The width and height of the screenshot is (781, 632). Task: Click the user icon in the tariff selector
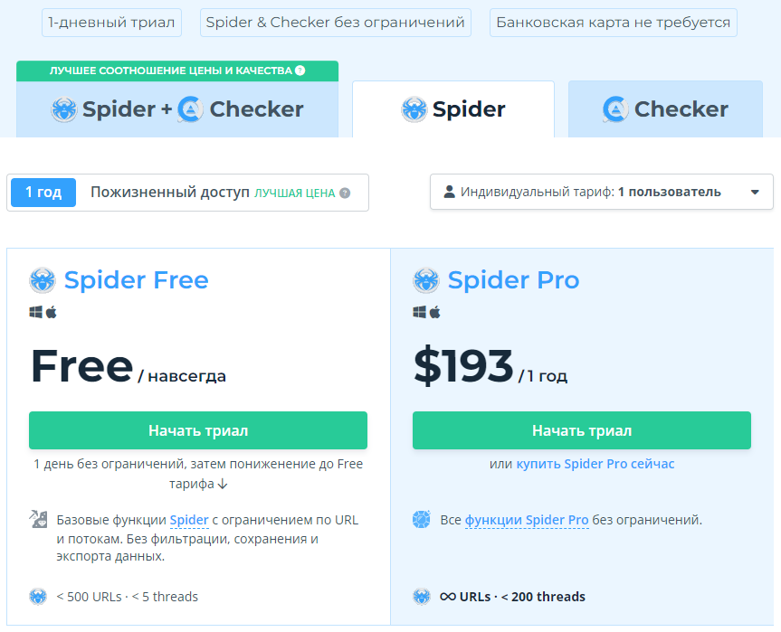click(x=449, y=192)
